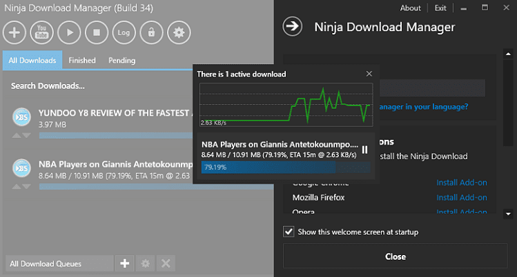Image resolution: width=517 pixels, height=277 pixels.
Task: Open the About link
Action: point(411,8)
